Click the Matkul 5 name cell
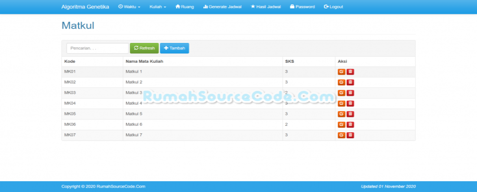This screenshot has height=192, width=477. click(202, 114)
